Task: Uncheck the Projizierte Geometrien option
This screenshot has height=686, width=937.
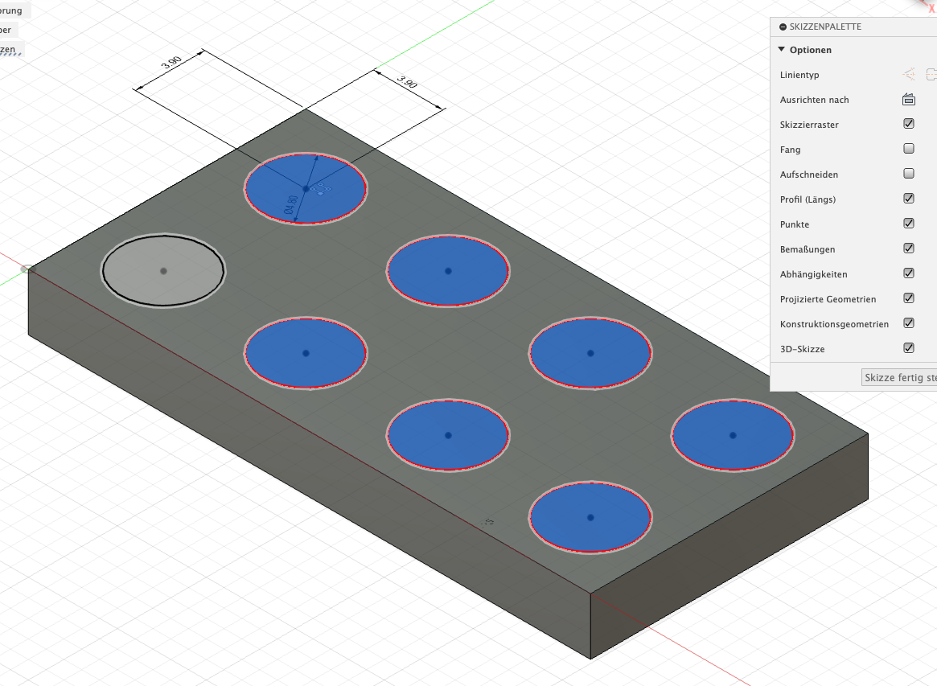Action: pos(909,298)
